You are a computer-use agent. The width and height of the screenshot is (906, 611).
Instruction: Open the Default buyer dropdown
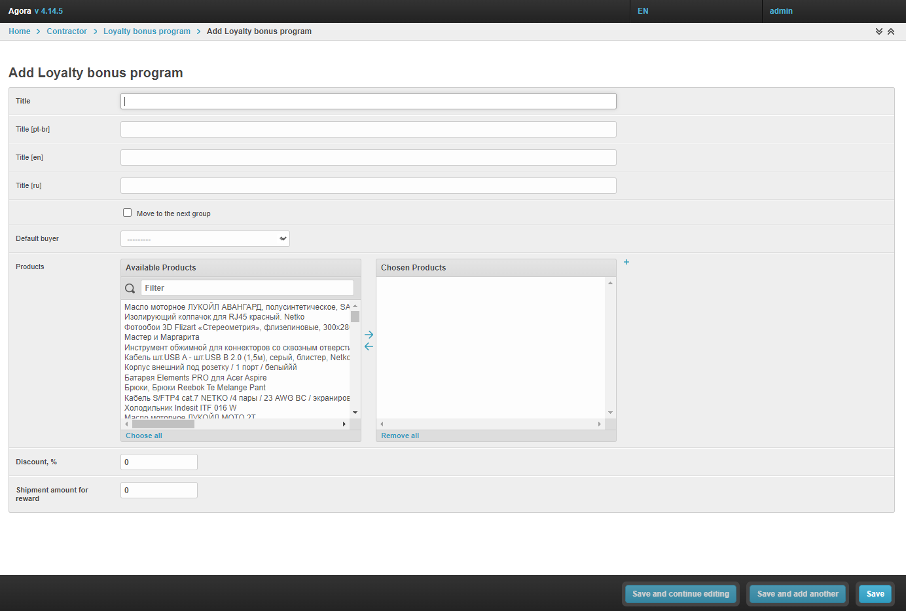tap(205, 239)
